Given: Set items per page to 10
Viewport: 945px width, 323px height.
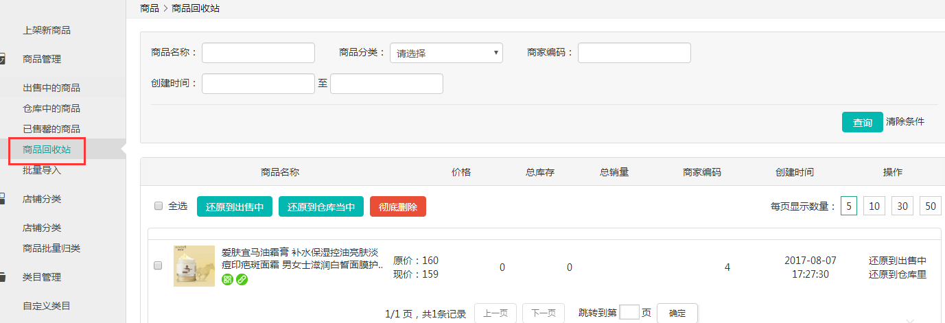Looking at the screenshot, I should click(x=874, y=206).
